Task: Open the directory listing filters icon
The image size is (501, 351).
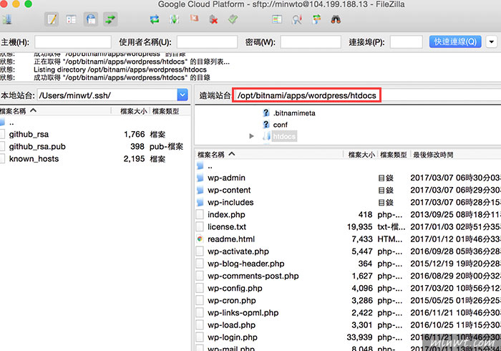Action: [x=277, y=19]
